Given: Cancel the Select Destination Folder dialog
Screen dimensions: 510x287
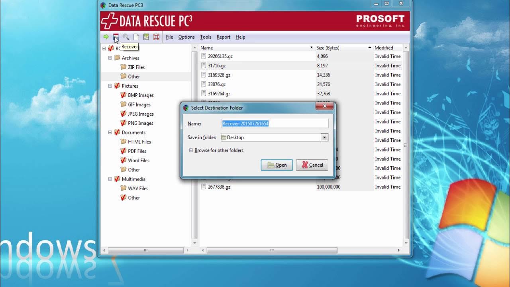Looking at the screenshot, I should pyautogui.click(x=312, y=165).
